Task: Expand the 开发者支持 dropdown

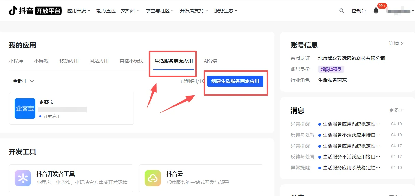Action: tap(194, 11)
